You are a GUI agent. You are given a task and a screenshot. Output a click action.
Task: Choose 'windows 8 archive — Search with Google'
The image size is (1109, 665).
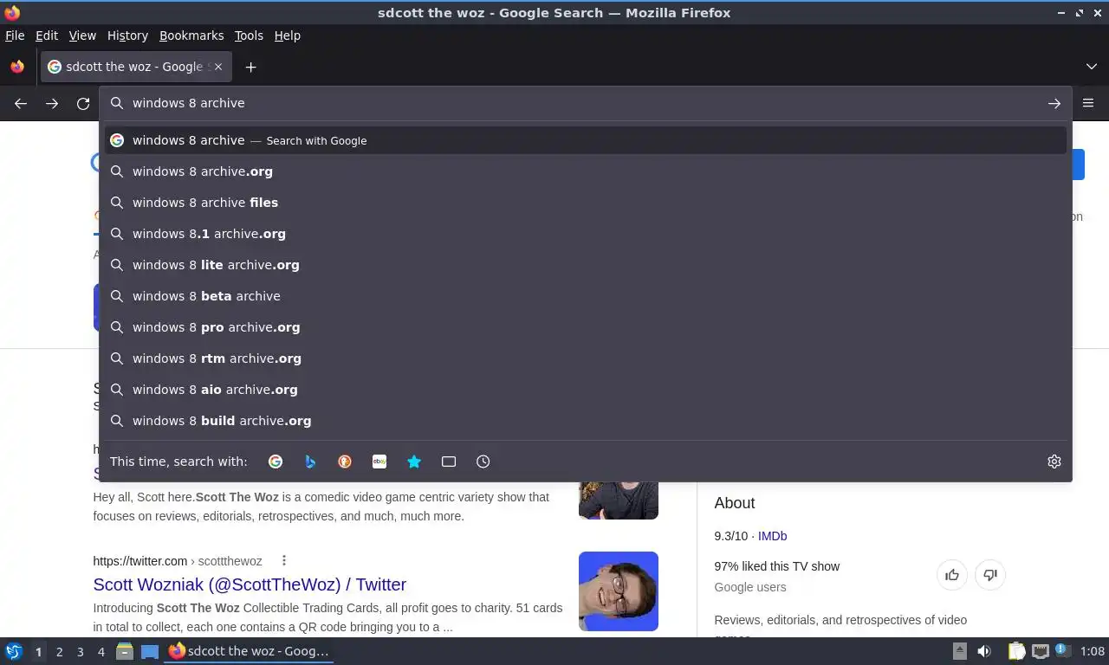pos(586,140)
